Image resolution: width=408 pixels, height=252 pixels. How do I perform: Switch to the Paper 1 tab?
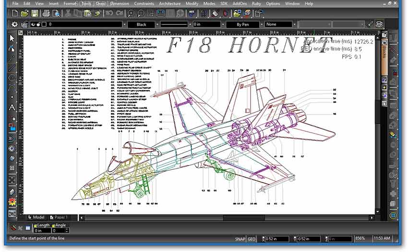60,218
